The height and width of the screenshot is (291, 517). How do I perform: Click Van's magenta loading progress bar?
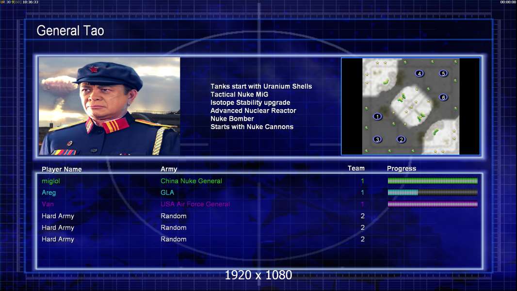pos(433,204)
